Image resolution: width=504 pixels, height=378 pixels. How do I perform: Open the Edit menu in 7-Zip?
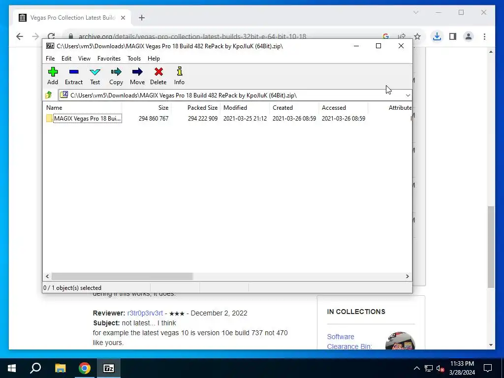[x=66, y=59]
